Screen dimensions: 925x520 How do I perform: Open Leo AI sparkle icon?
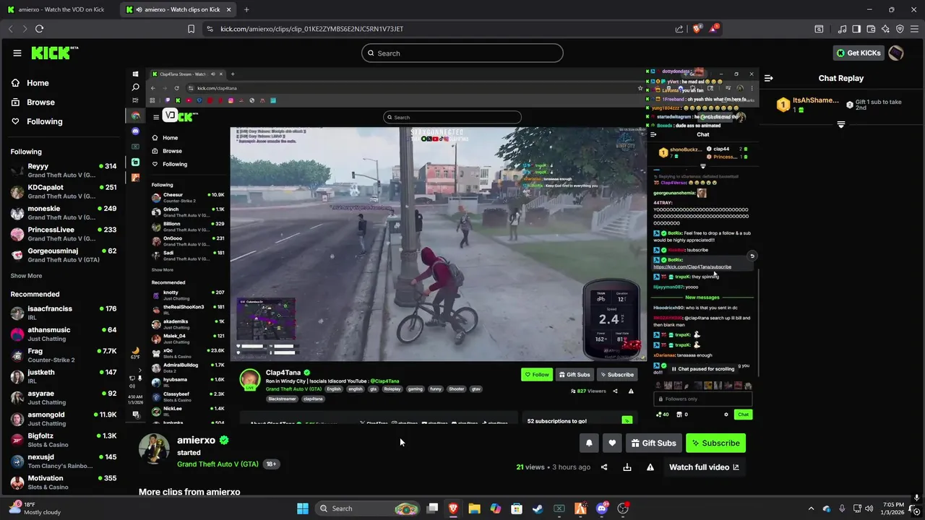click(x=885, y=29)
